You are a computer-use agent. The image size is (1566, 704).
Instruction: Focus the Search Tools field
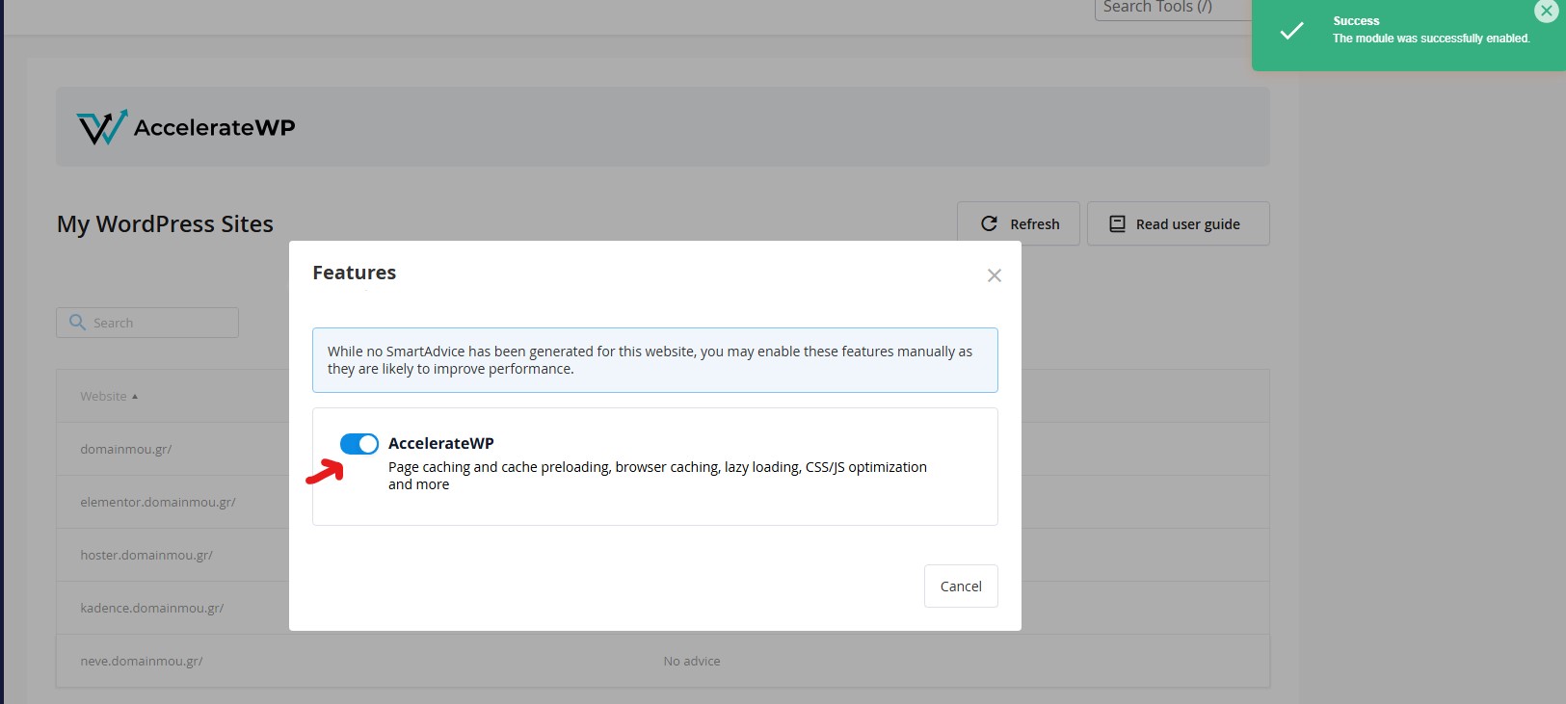[x=1173, y=8]
